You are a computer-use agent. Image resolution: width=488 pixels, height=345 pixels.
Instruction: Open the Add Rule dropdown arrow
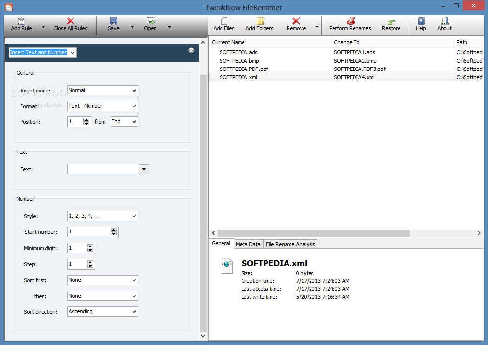tap(43, 27)
